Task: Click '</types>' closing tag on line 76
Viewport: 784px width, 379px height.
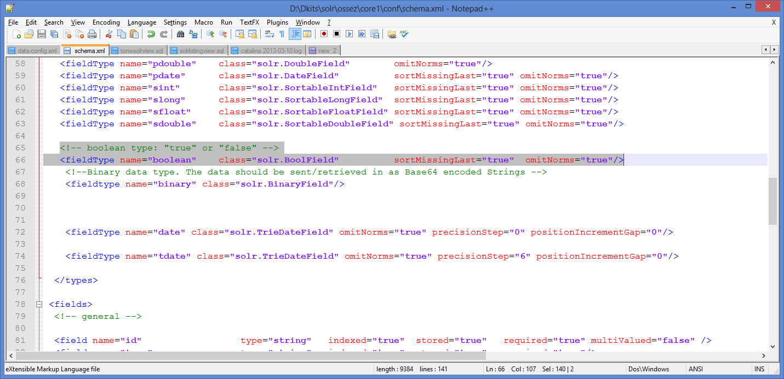Action: pos(76,280)
